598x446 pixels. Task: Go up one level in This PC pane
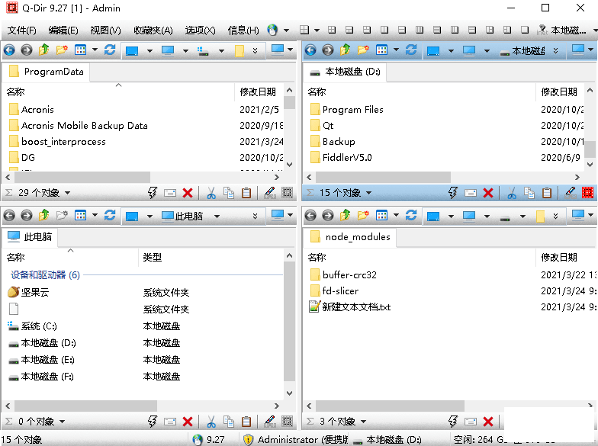tap(44, 216)
